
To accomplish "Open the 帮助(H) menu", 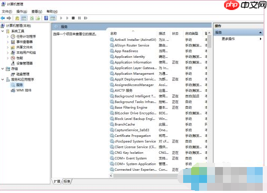I will (52, 12).
